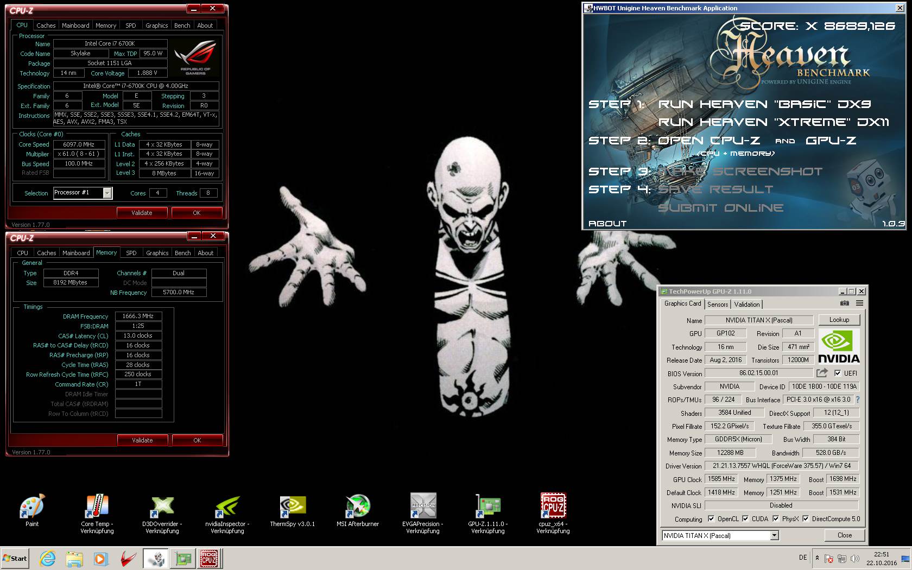Open About tab in lower CPU-Z window

206,253
